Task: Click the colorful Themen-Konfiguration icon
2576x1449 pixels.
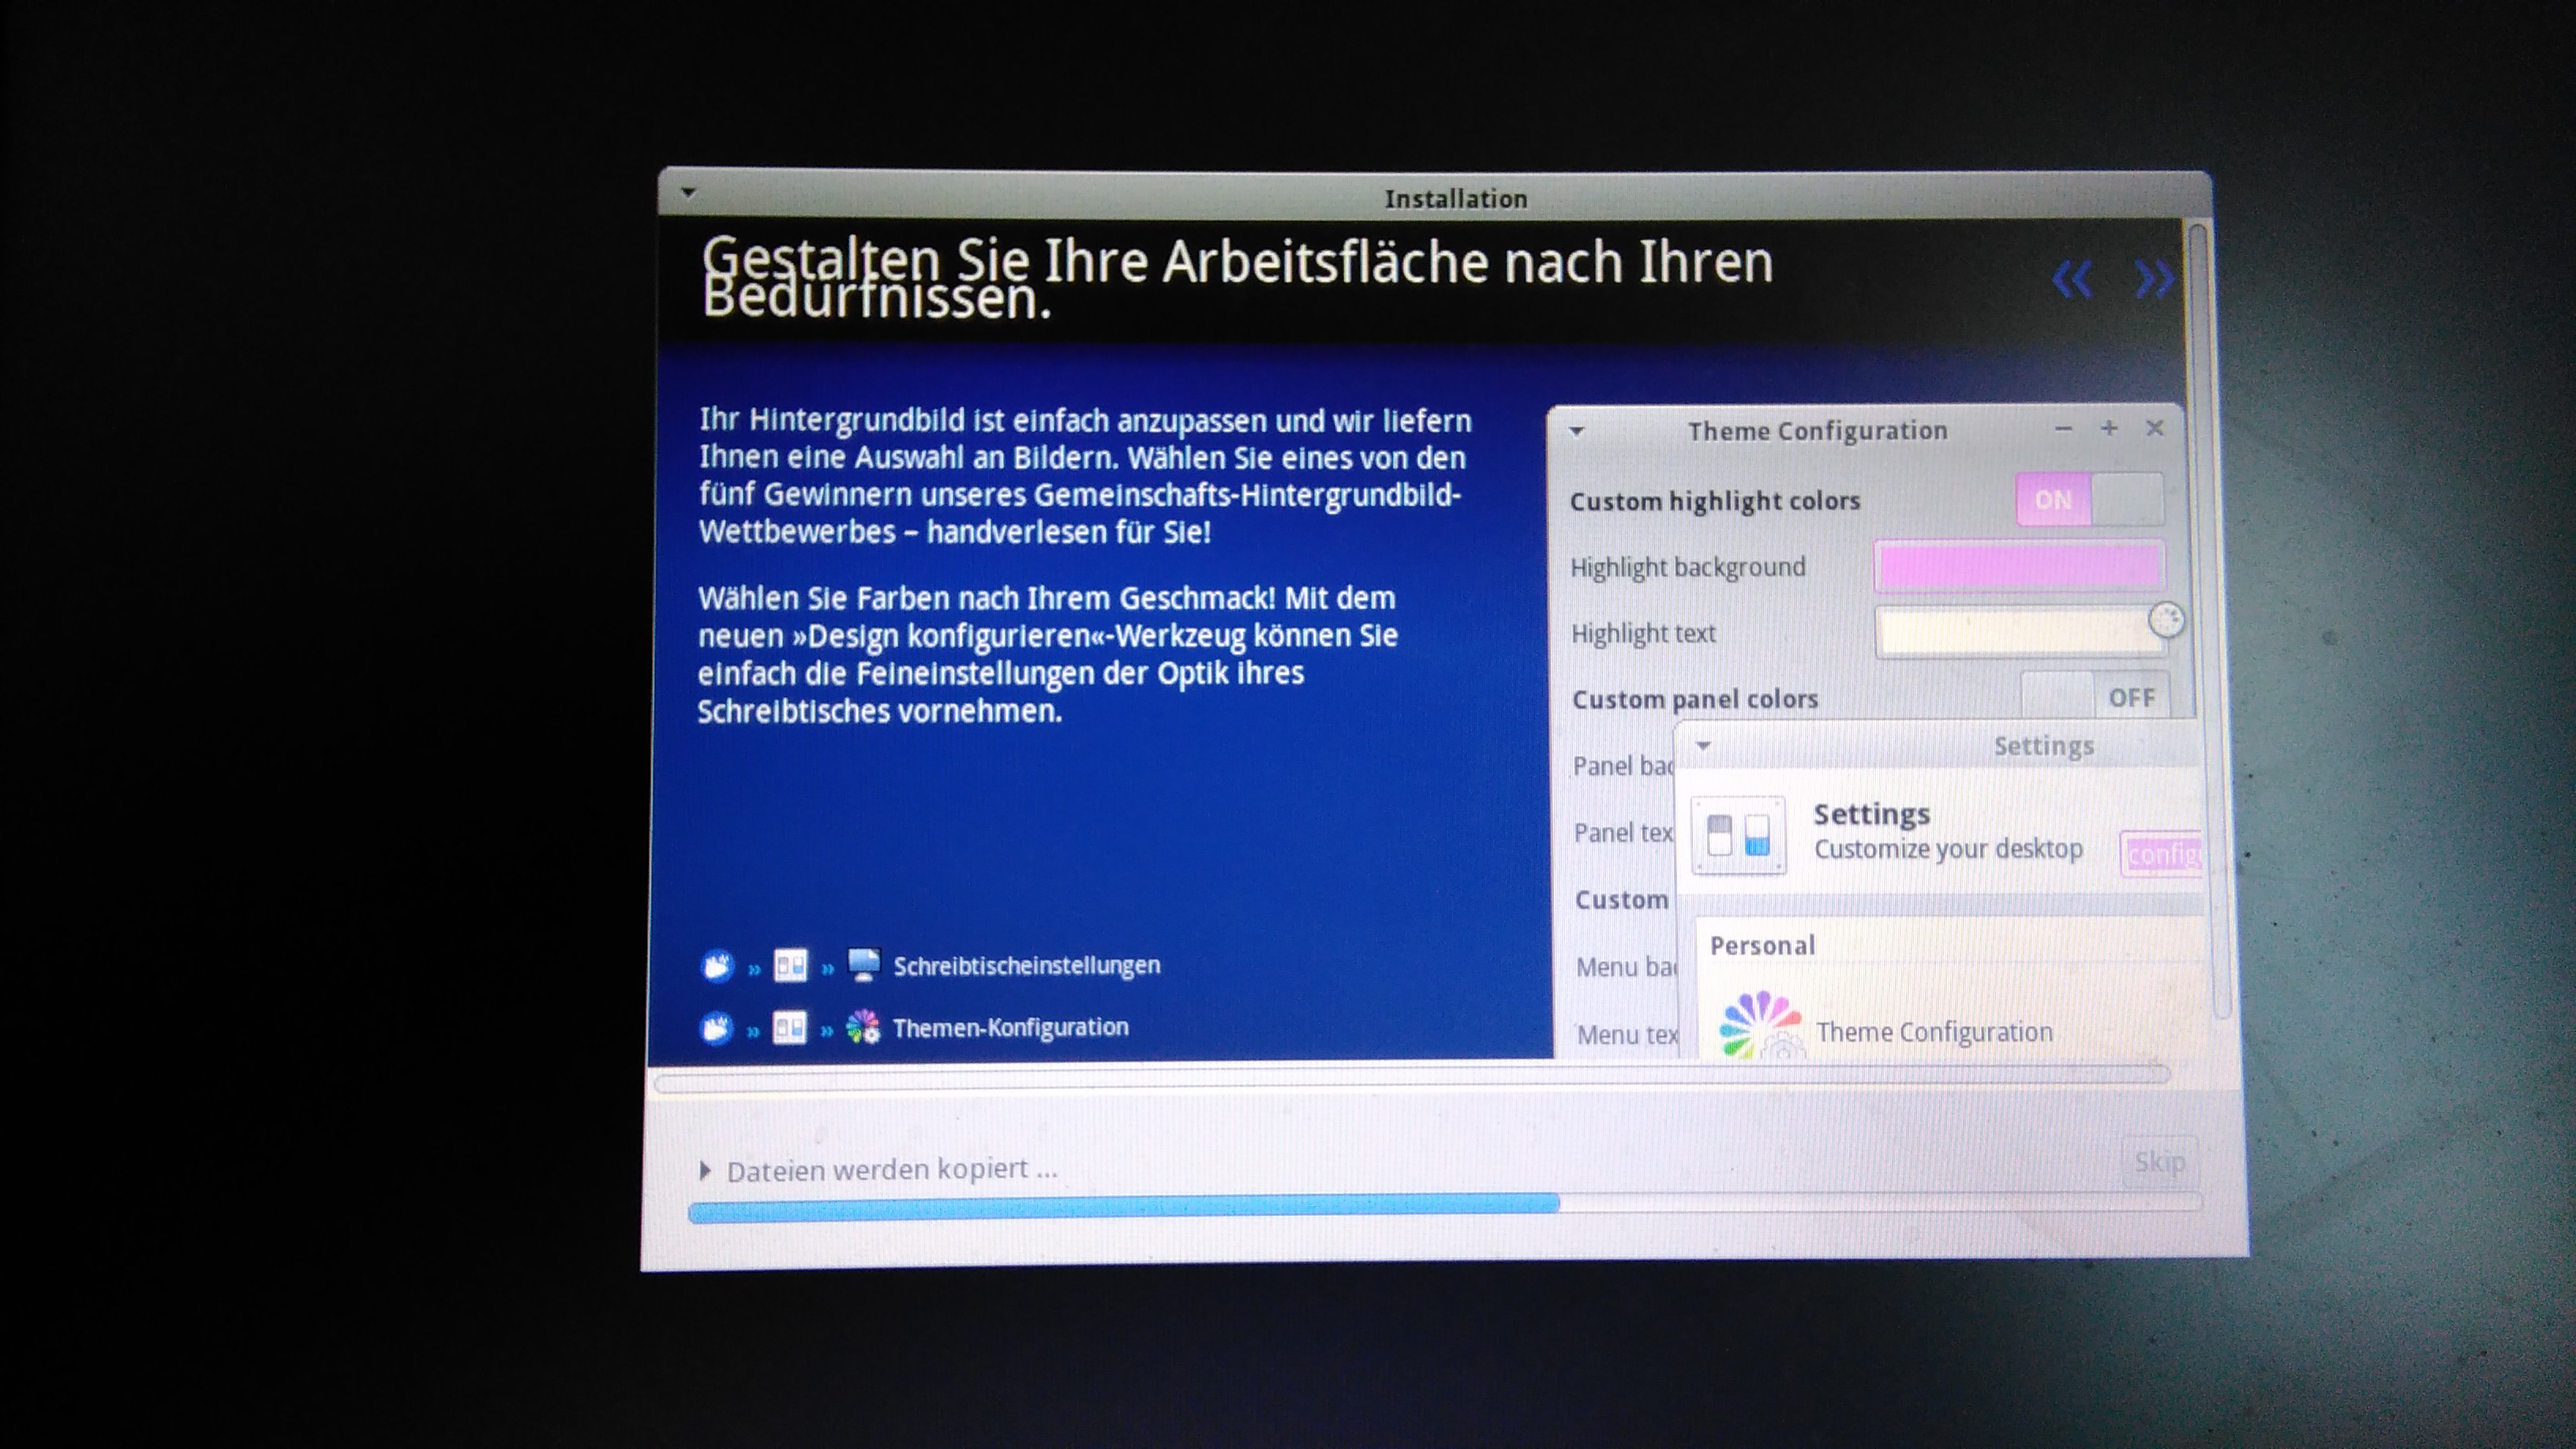Action: point(863,1027)
